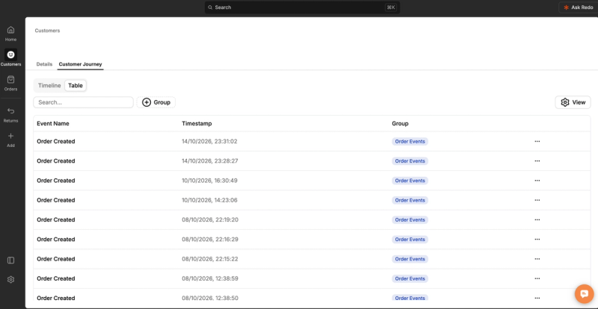Screen dimensions: 598x309
Task: Click Order Events tag in 23:28:27 row
Action: coord(410,160)
